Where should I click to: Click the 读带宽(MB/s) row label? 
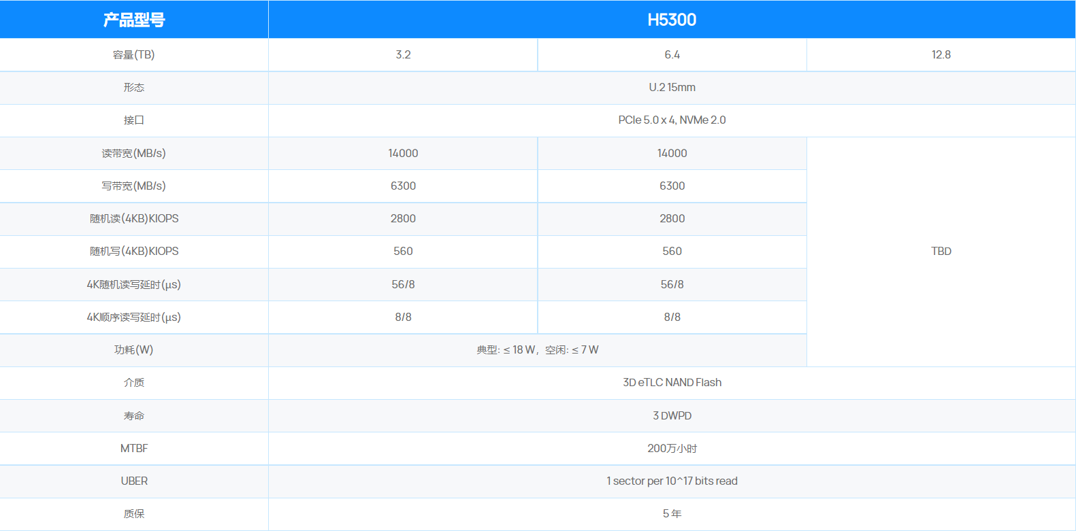coord(134,154)
